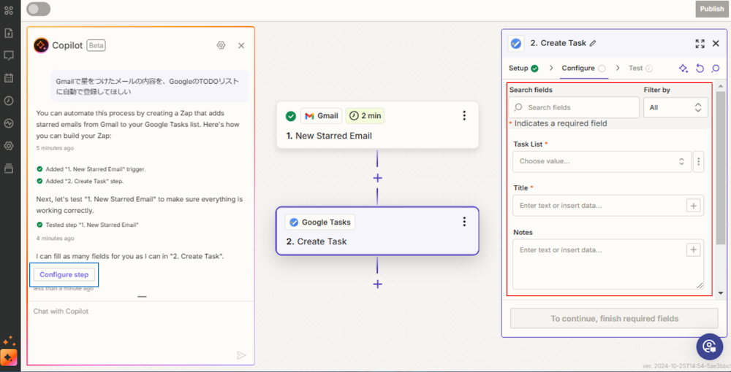Image resolution: width=731 pixels, height=372 pixels.
Task: Select the Create Task step card
Action: [x=377, y=230]
